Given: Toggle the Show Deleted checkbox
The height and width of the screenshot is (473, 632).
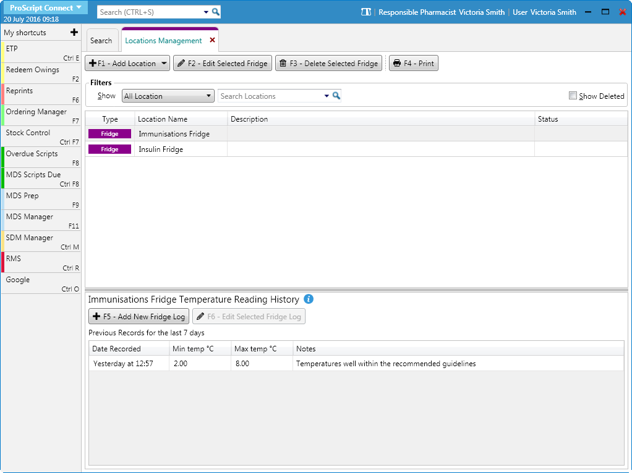Looking at the screenshot, I should click(x=573, y=96).
